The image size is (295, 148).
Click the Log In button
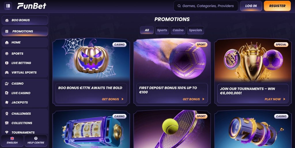(251, 6)
